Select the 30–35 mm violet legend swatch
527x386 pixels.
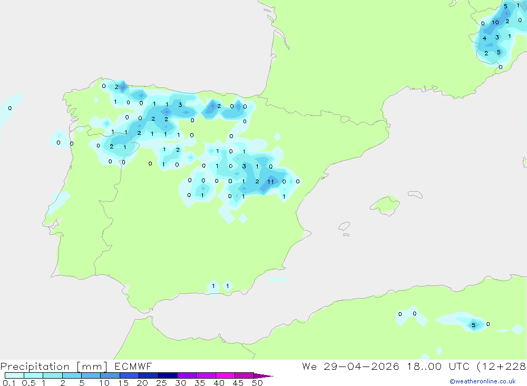[187, 375]
